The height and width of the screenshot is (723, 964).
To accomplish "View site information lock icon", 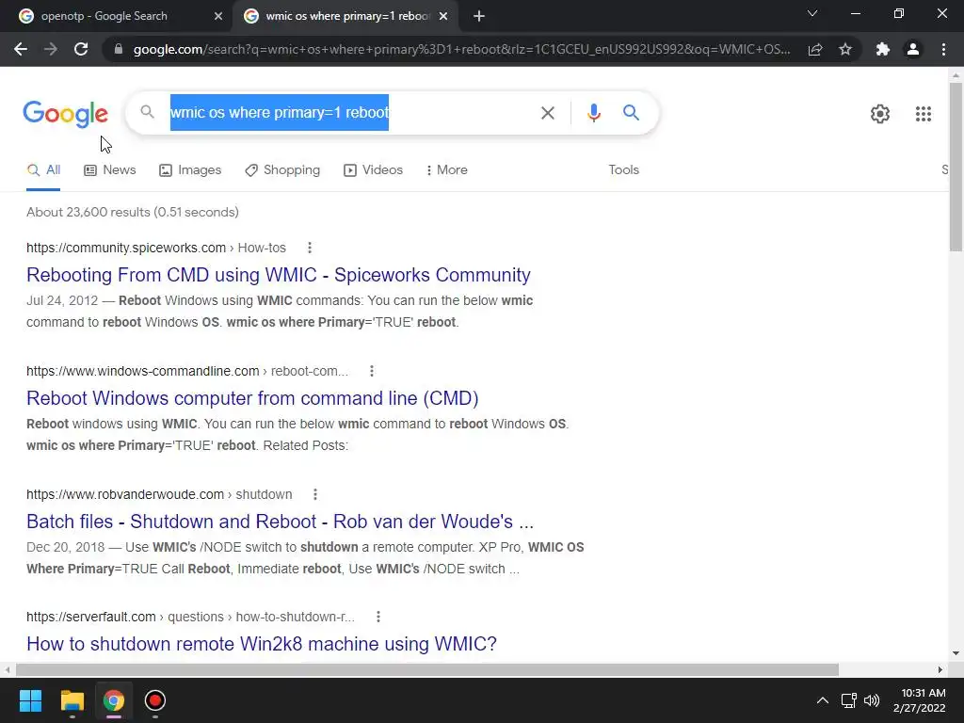I will [118, 49].
